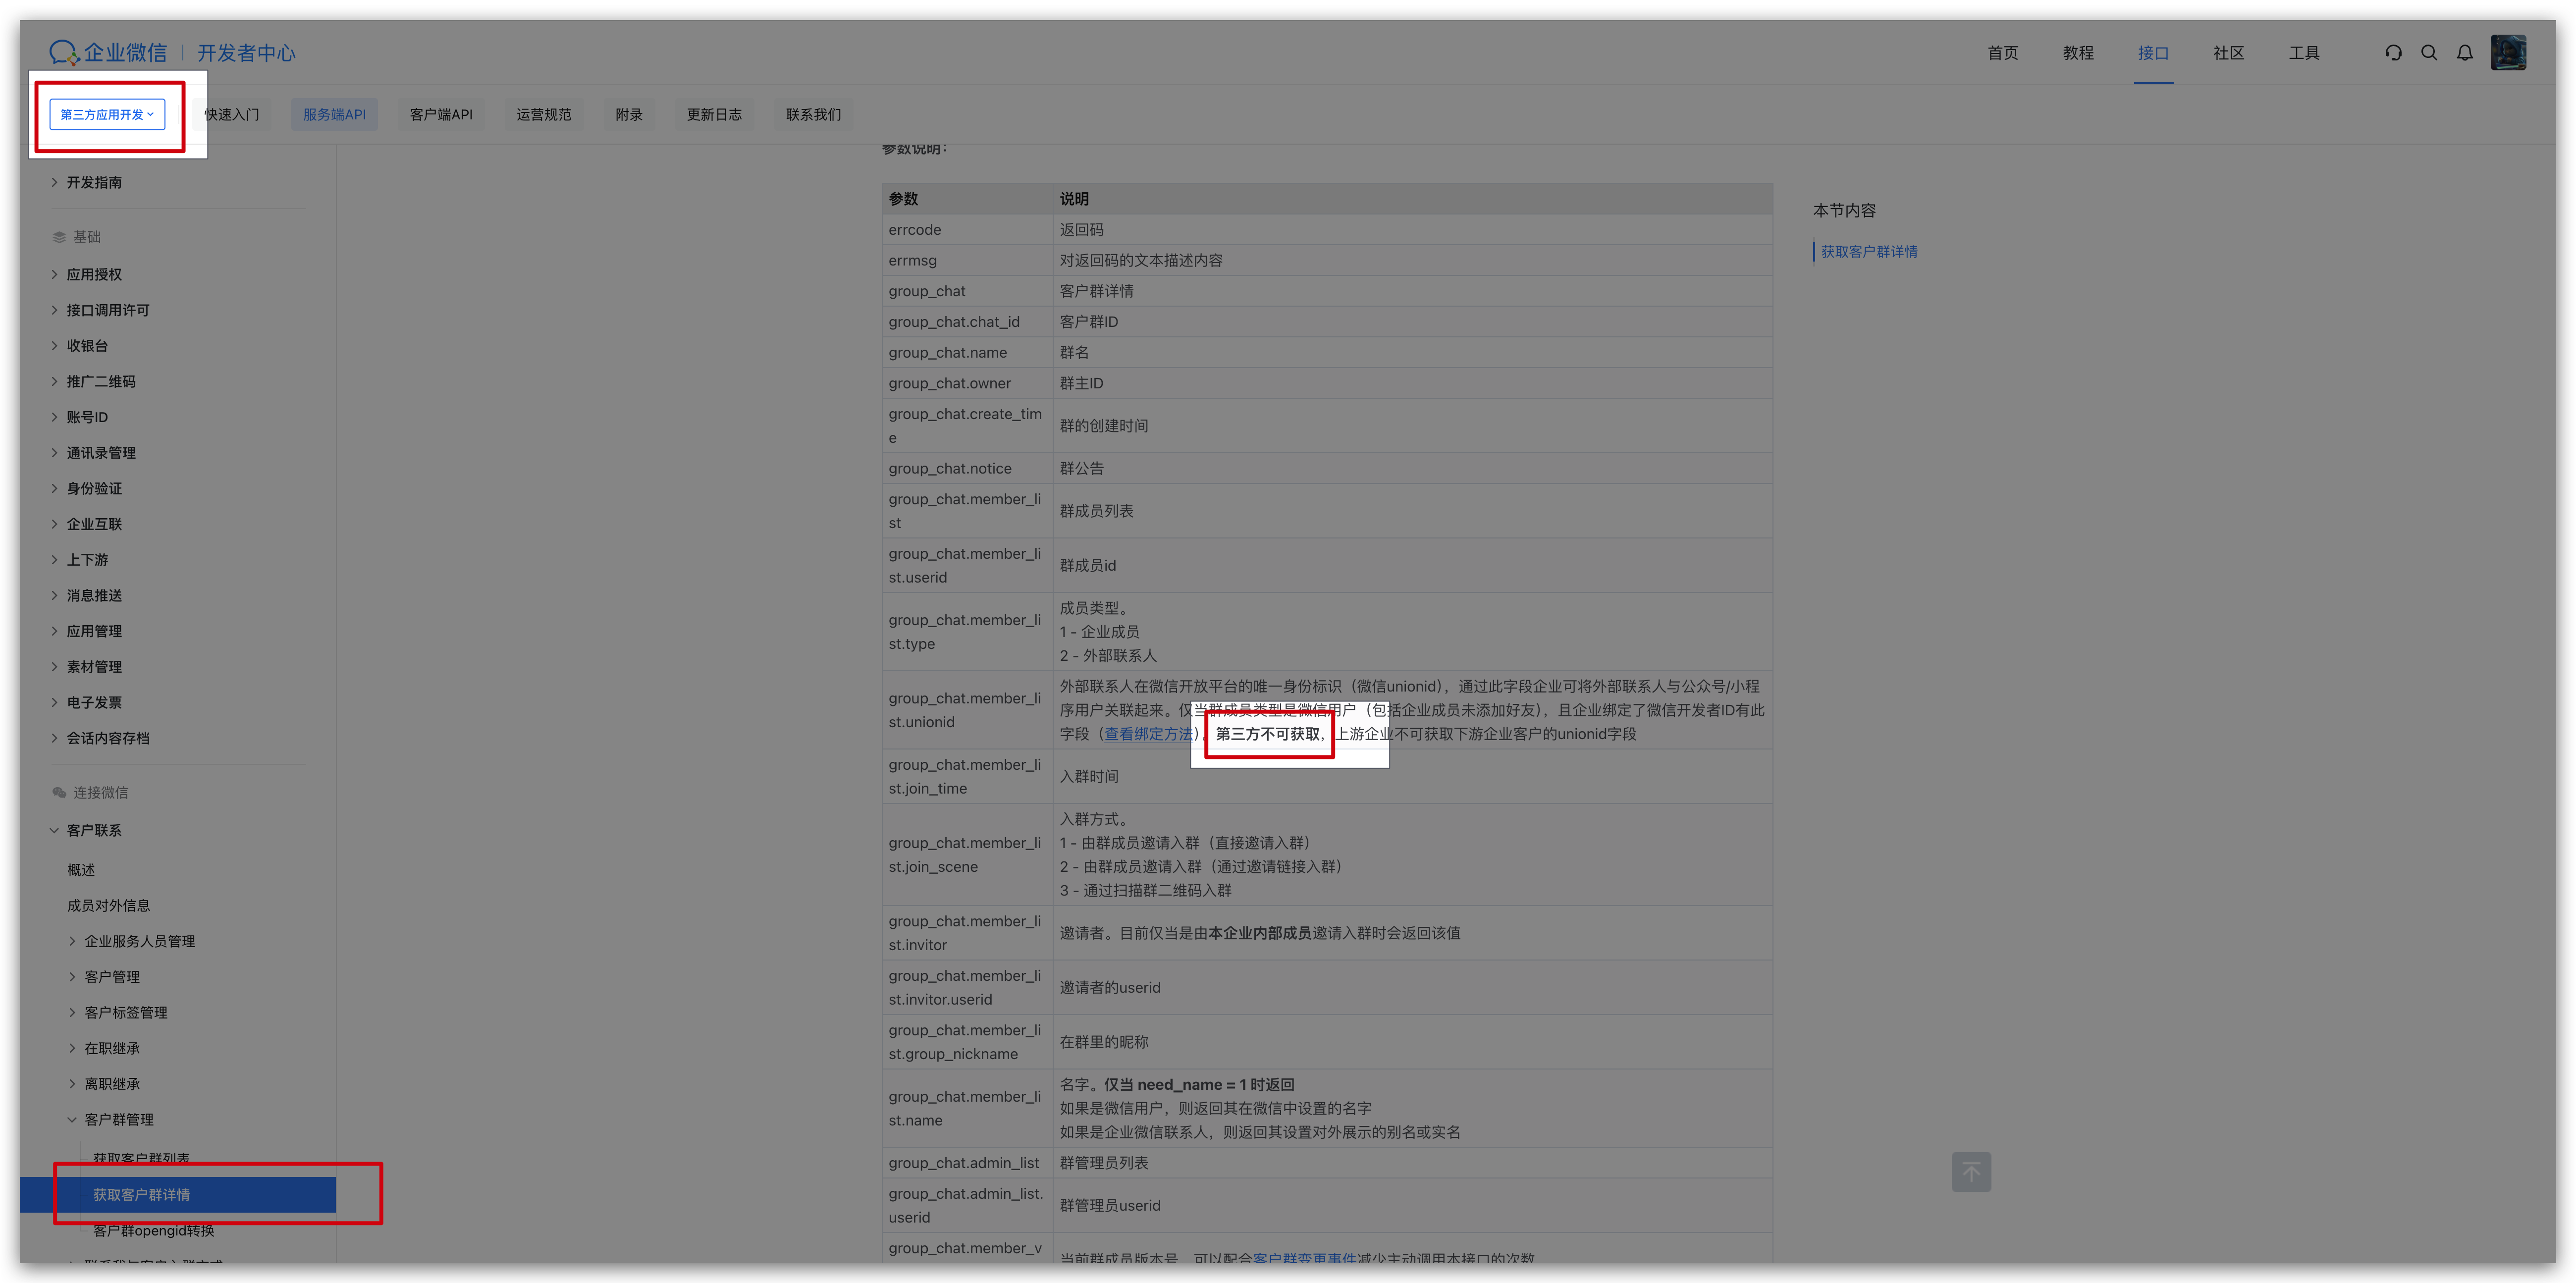This screenshot has width=2576, height=1283.
Task: Switch to 客户端API tab
Action: tap(440, 114)
